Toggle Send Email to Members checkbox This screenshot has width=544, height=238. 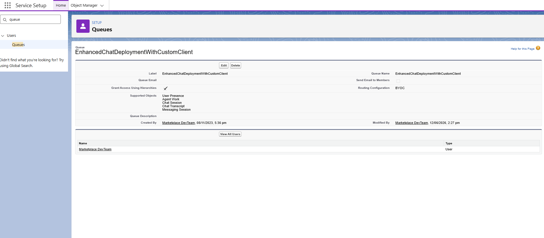[x=398, y=81]
